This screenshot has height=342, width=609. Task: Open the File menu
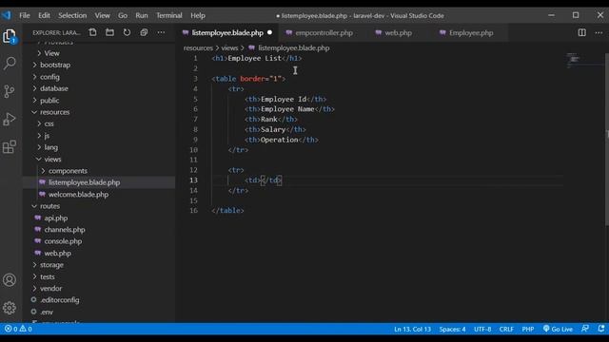25,15
